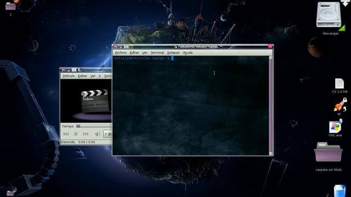Click the previous track button in Totem

tap(66, 134)
